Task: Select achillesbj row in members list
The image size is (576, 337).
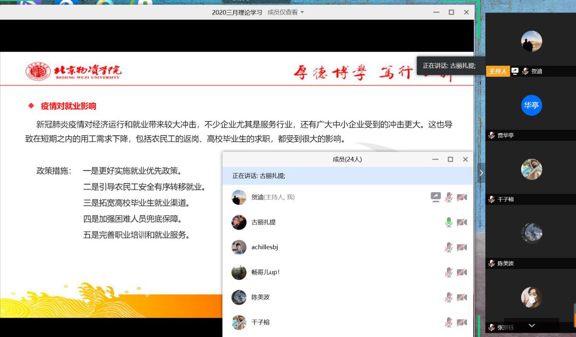Action: tap(264, 247)
